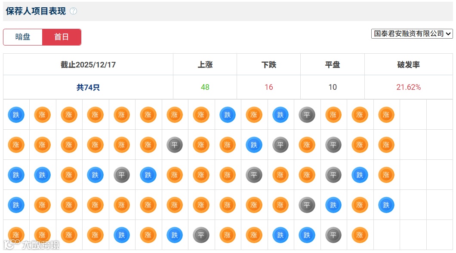456x253 pixels.
Task: Click the last 跌 icon in the third row
Action: [360, 175]
